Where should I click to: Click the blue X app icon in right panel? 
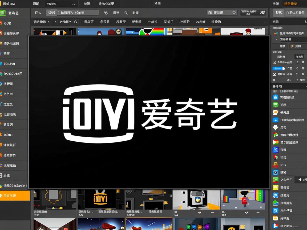[x=275, y=150]
